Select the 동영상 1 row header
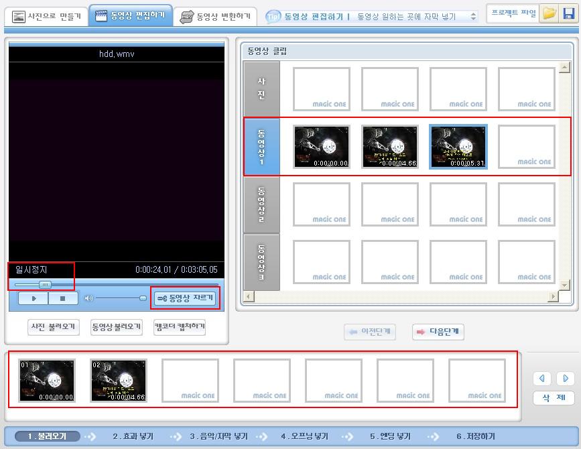 coord(261,147)
